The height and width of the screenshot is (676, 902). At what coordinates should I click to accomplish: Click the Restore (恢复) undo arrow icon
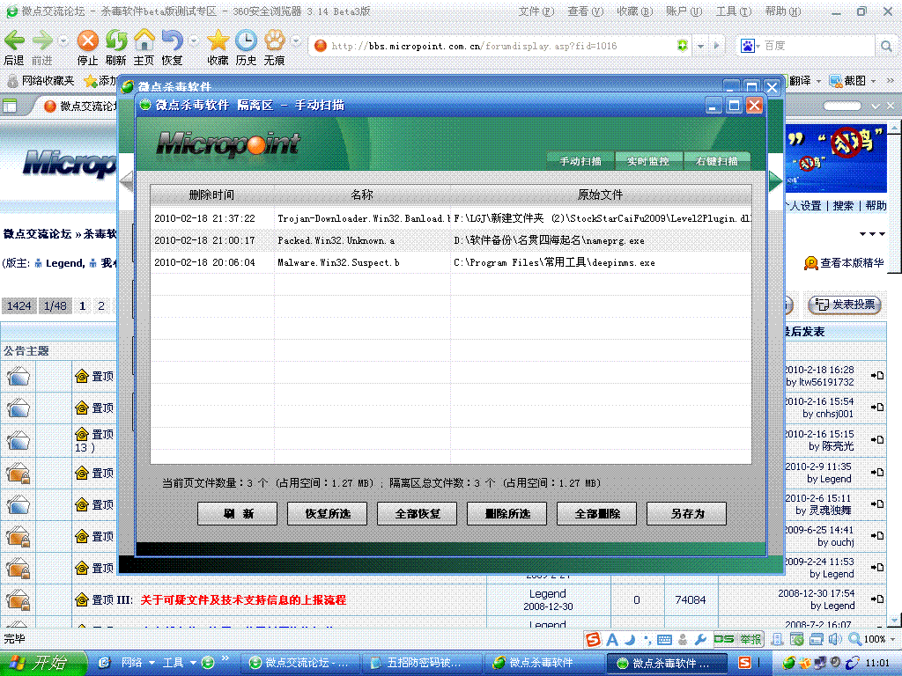point(172,41)
